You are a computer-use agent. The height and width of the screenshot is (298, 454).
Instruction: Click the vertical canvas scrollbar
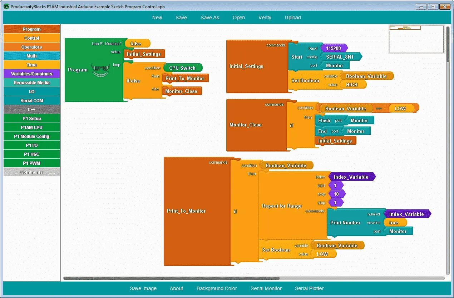click(x=448, y=45)
